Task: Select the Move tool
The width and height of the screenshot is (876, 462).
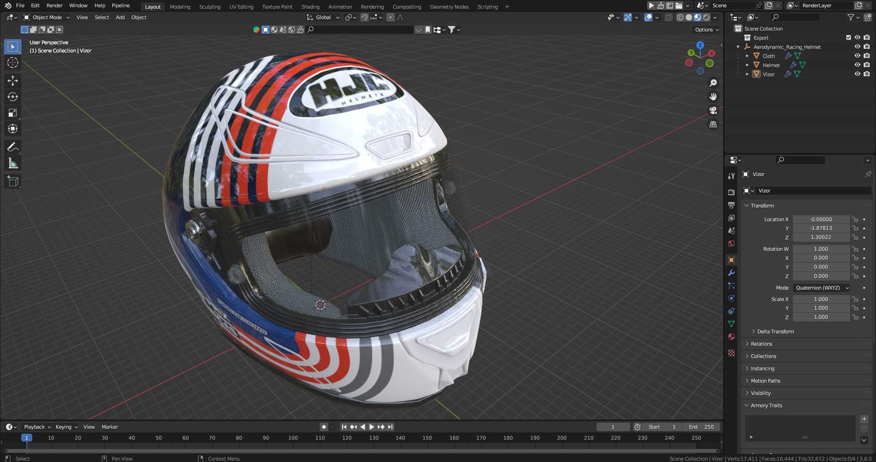Action: tap(13, 81)
